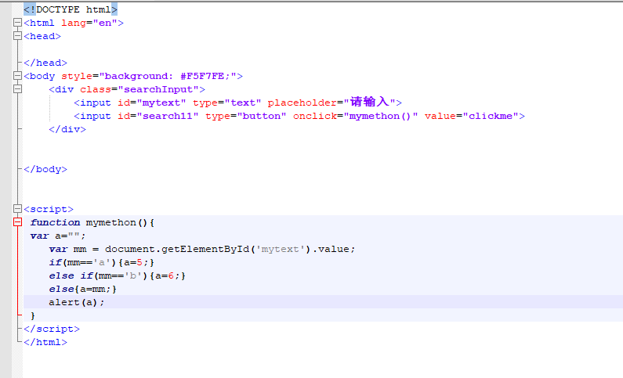Click the document.getElementById('mytext').value text
Viewport: 623px width, 378px height.
point(227,249)
